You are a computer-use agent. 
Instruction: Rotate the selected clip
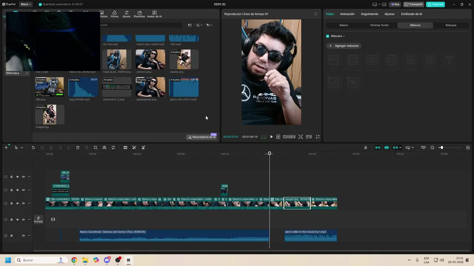point(113,148)
